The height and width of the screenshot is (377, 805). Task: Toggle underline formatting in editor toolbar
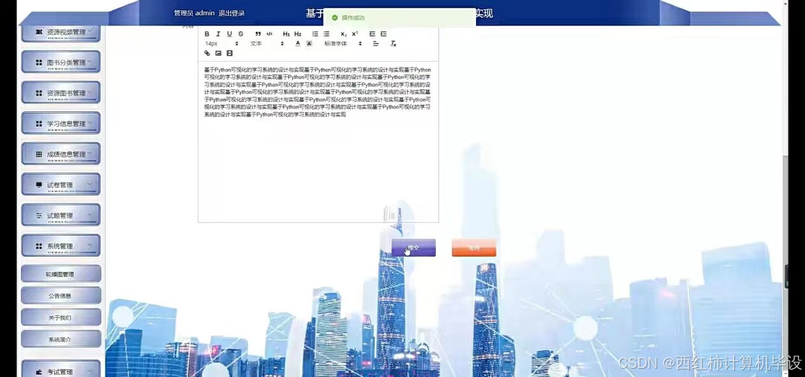[230, 34]
